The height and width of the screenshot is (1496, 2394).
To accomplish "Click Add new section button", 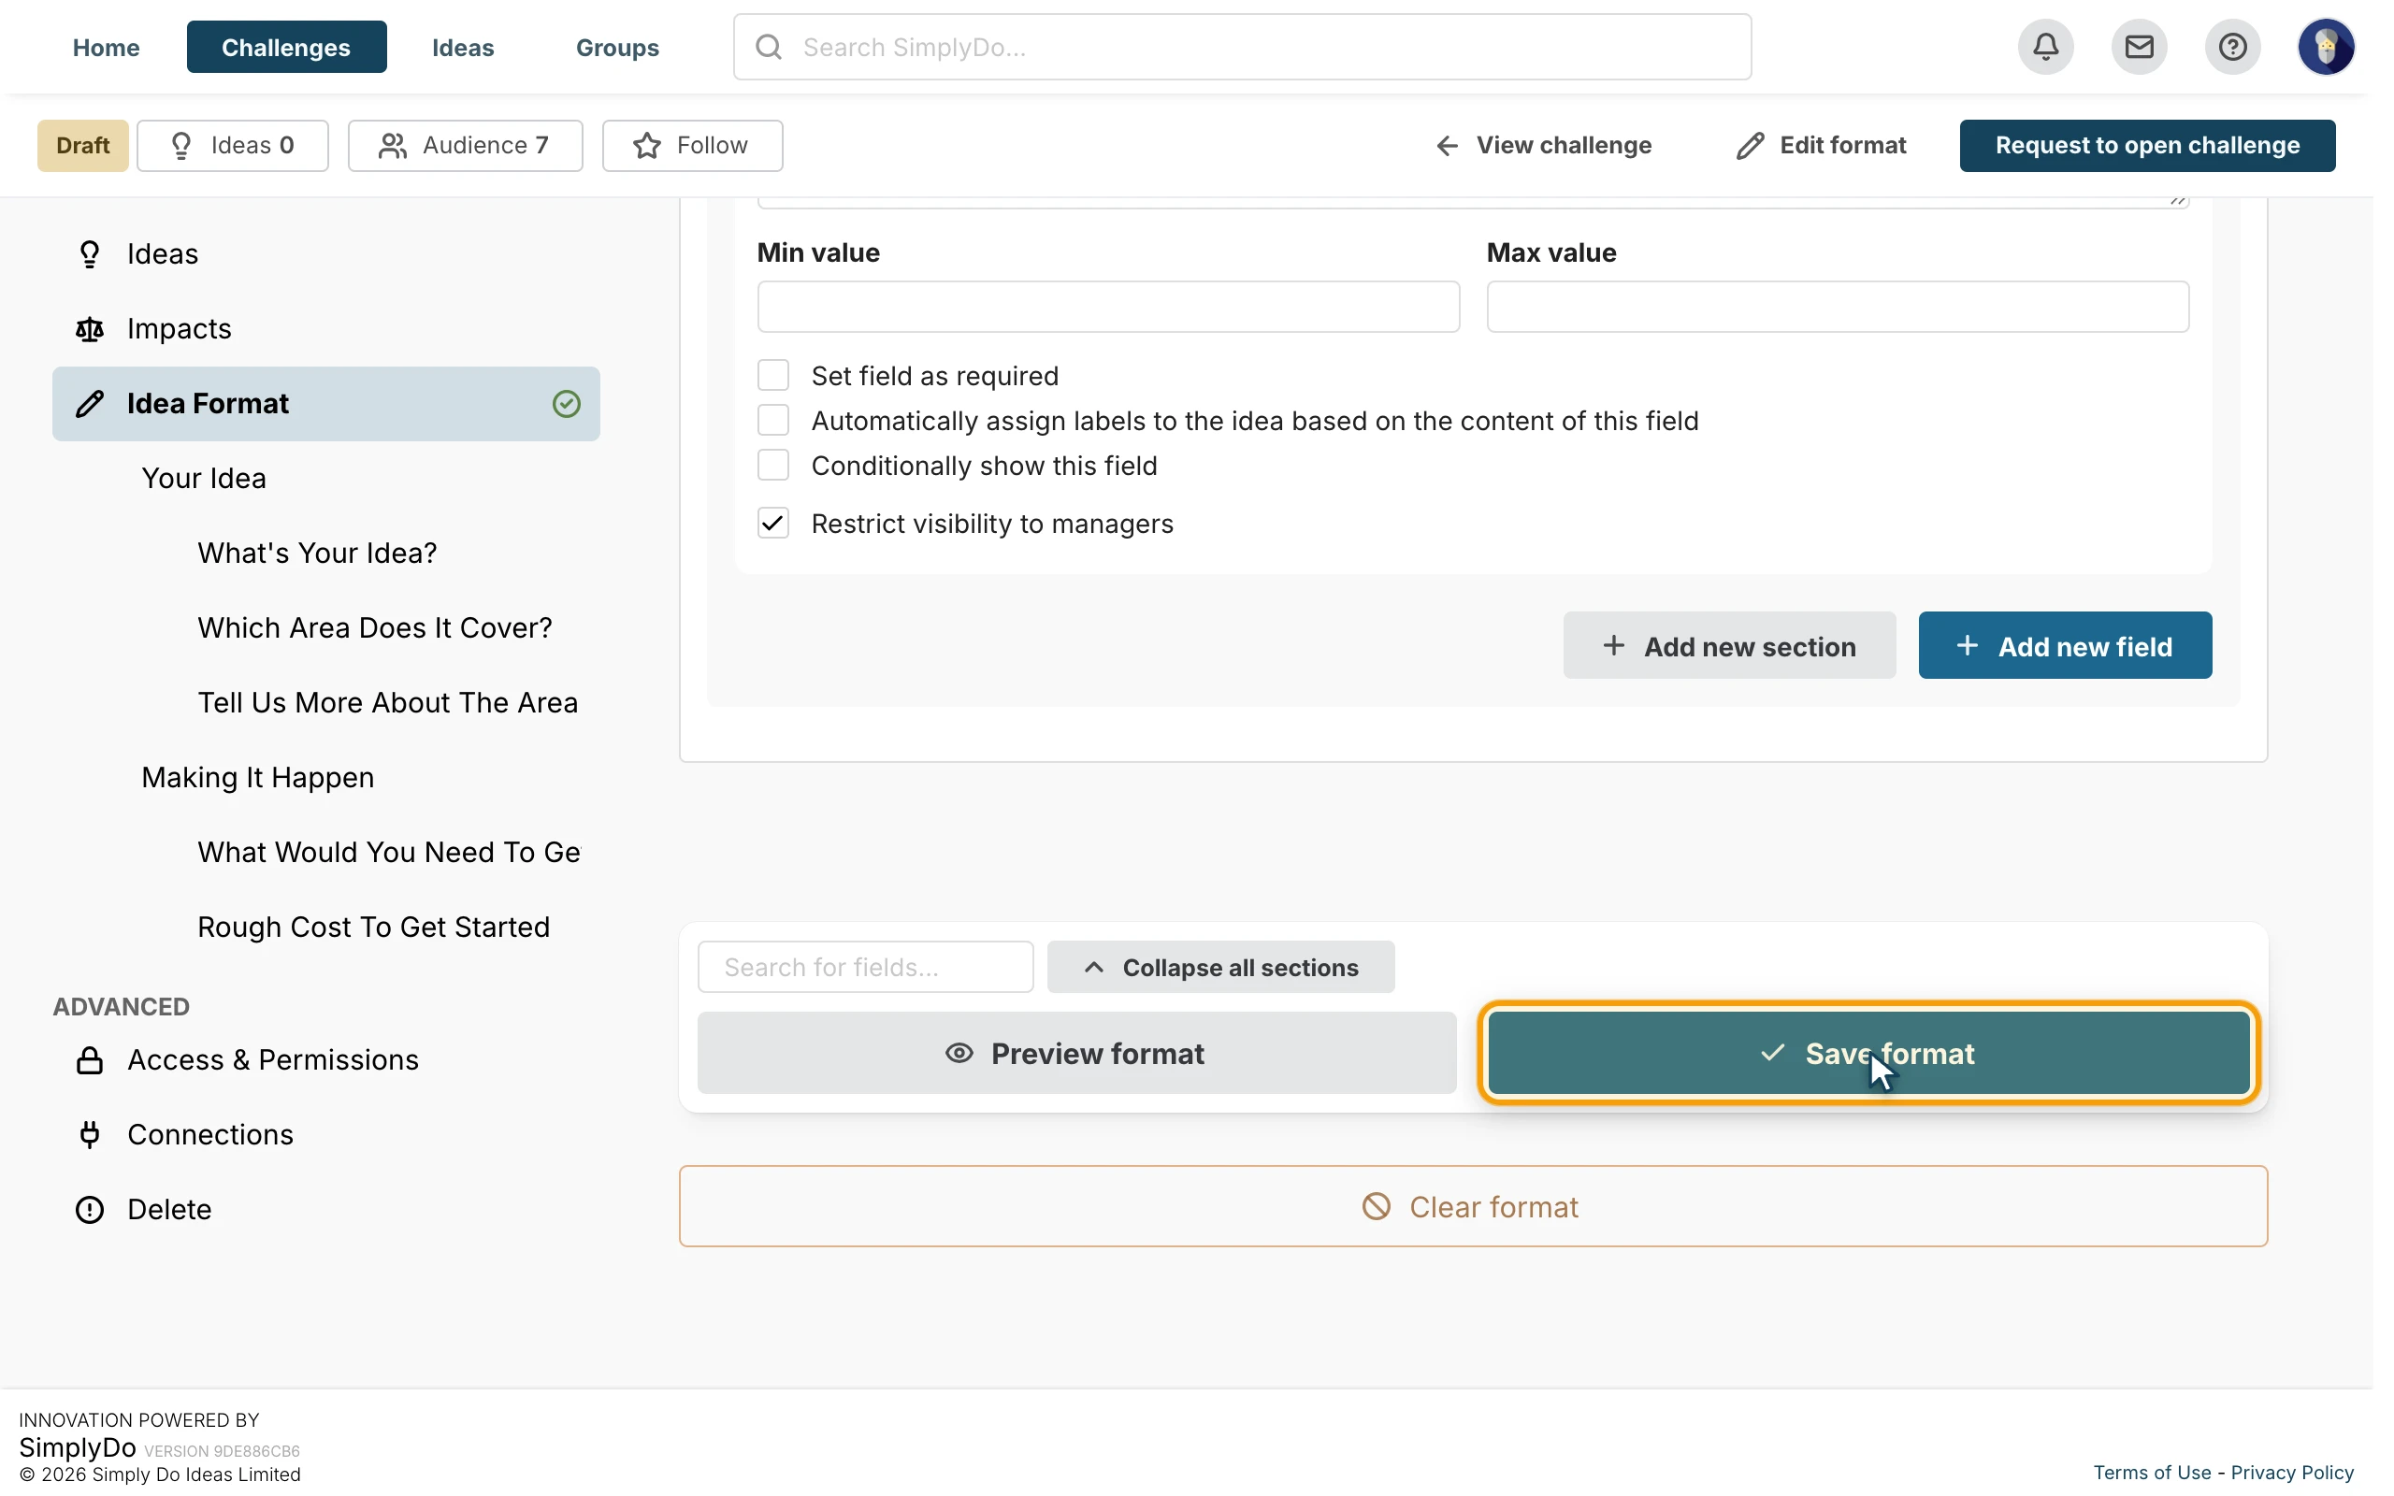I will click(x=1729, y=645).
